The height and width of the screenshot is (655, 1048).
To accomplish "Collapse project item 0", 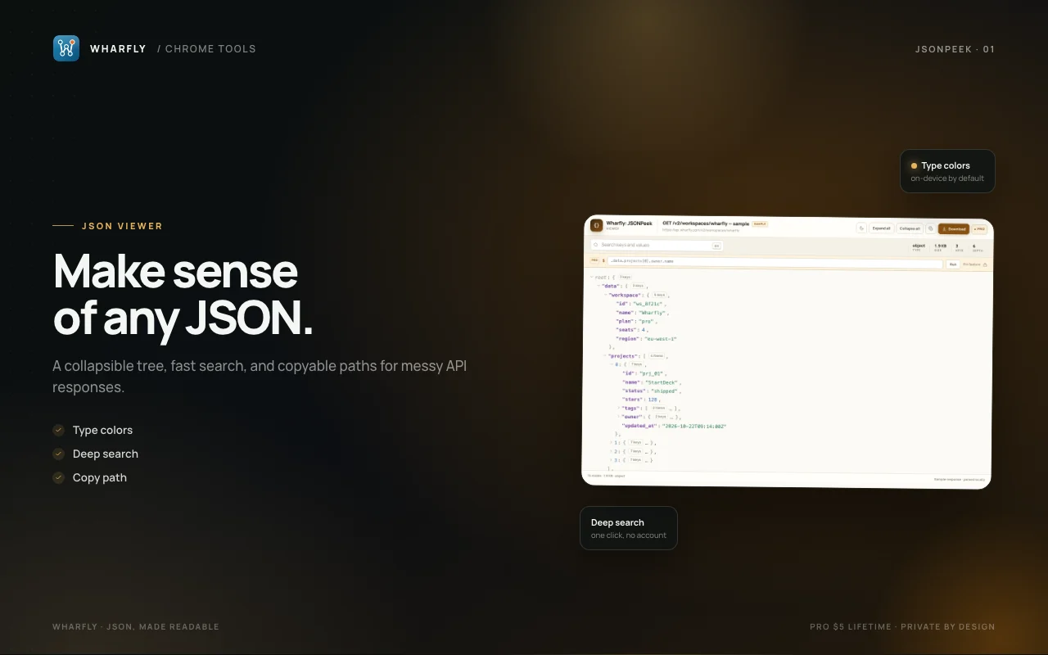I will click(611, 364).
